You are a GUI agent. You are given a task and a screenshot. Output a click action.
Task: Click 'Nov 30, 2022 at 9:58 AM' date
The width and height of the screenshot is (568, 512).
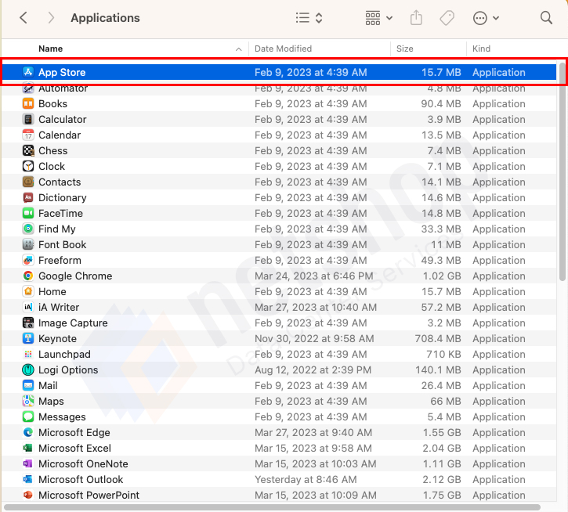click(314, 338)
